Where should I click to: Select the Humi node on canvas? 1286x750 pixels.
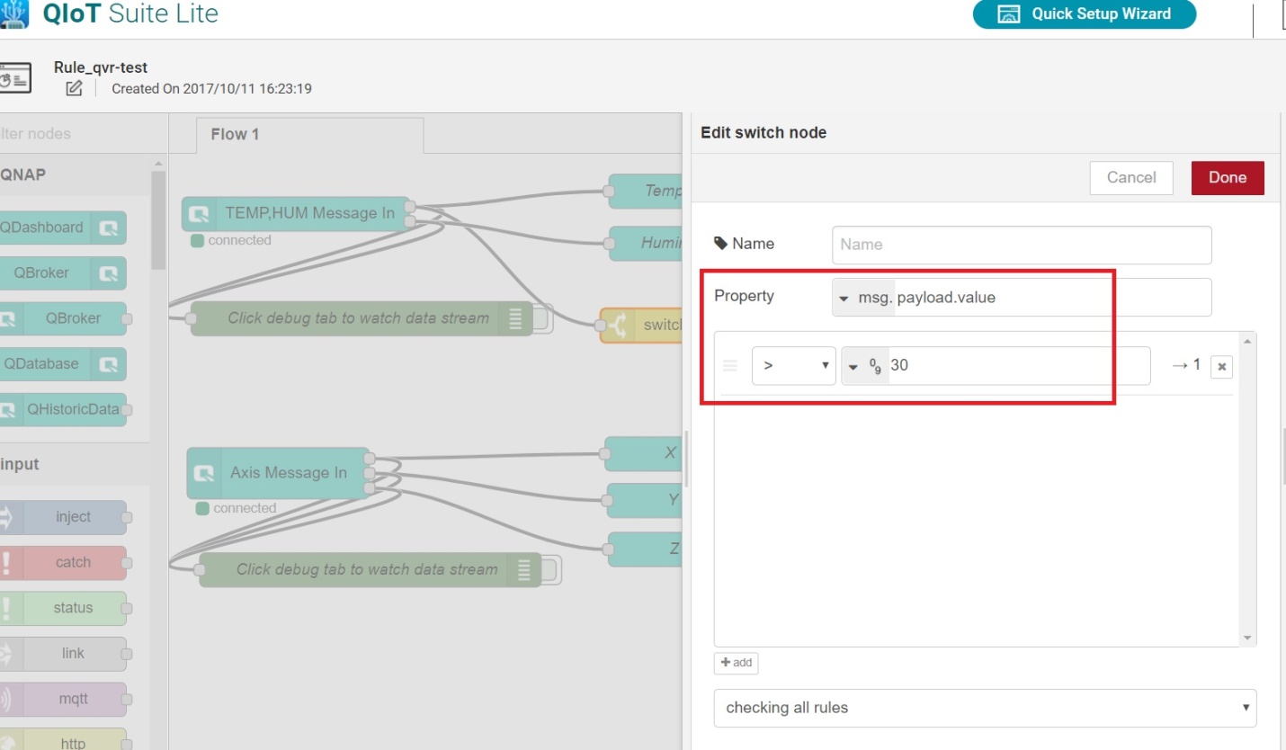click(x=646, y=244)
